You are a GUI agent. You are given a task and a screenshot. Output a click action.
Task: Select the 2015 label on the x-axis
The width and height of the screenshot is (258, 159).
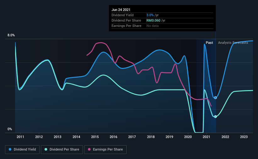point(95,137)
